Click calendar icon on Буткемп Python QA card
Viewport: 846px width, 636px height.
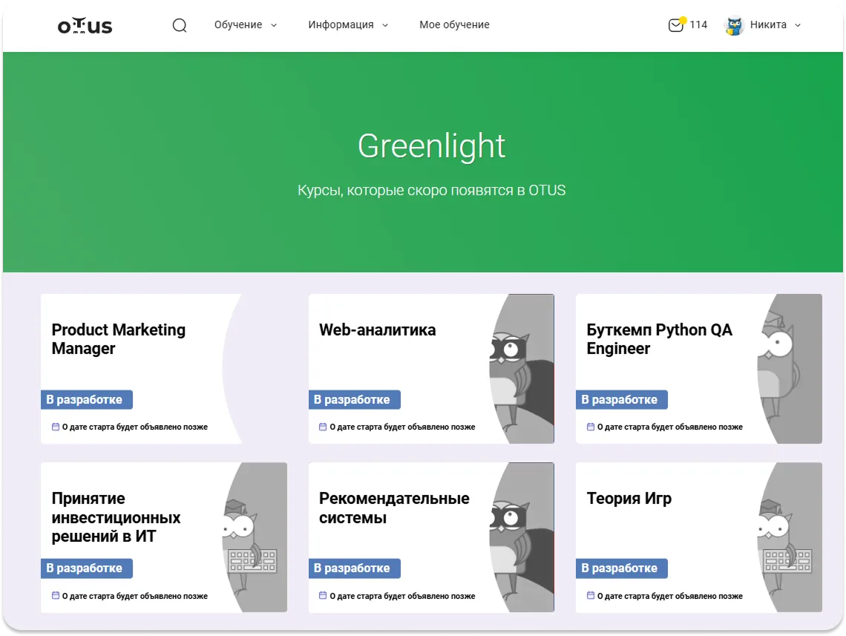(x=590, y=427)
